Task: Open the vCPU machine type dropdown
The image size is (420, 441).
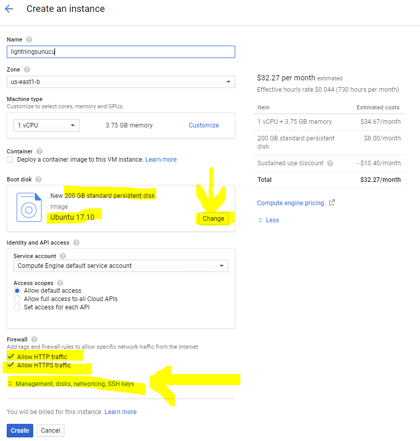Action: tap(73, 125)
